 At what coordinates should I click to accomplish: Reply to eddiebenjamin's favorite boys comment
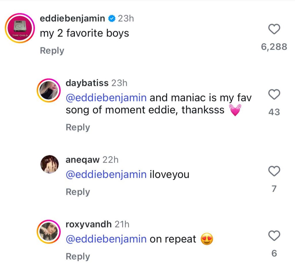click(x=52, y=51)
